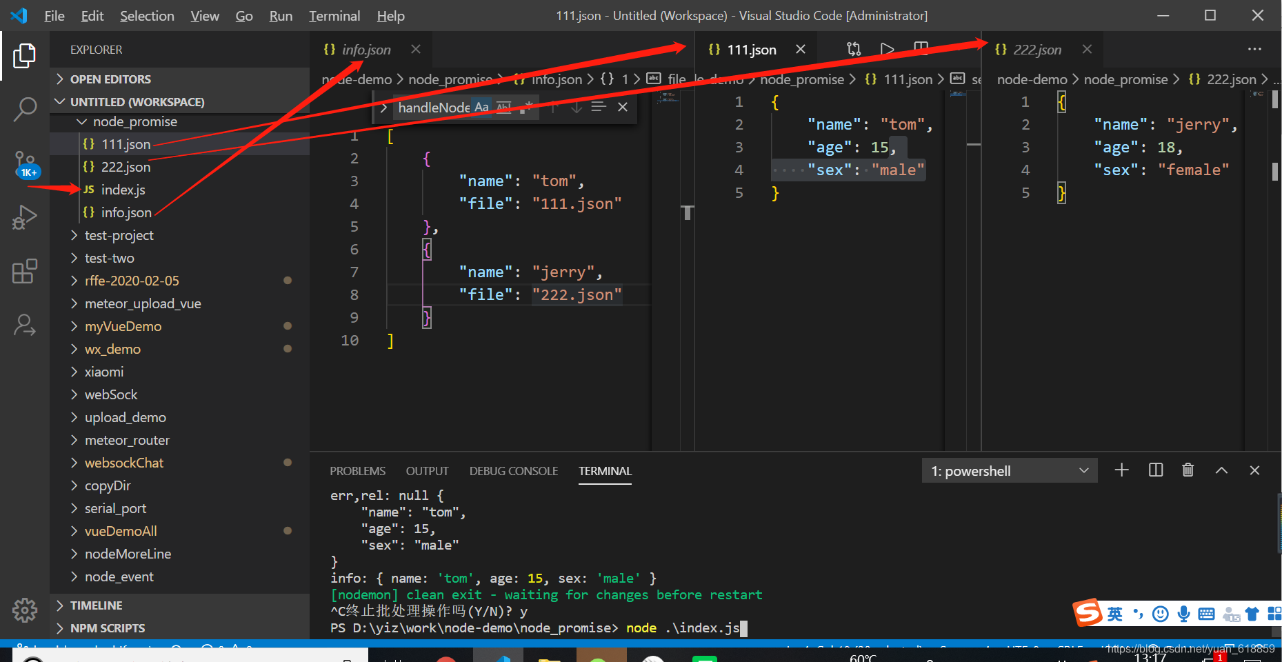Open the Manage gear in activity bar
This screenshot has height=662, width=1282.
(25, 610)
